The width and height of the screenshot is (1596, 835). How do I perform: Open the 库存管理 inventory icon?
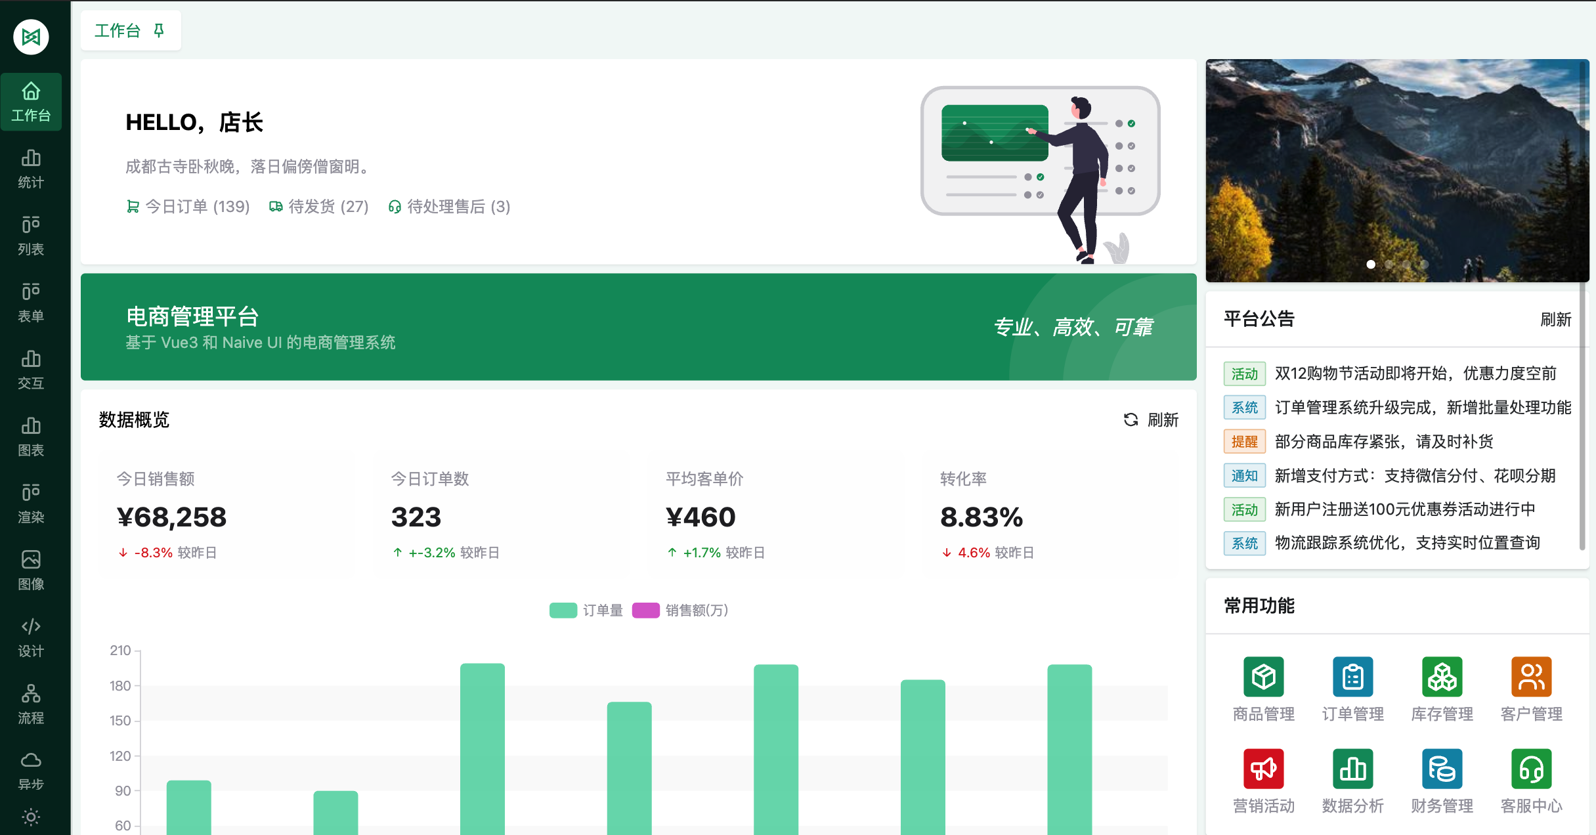(1442, 677)
